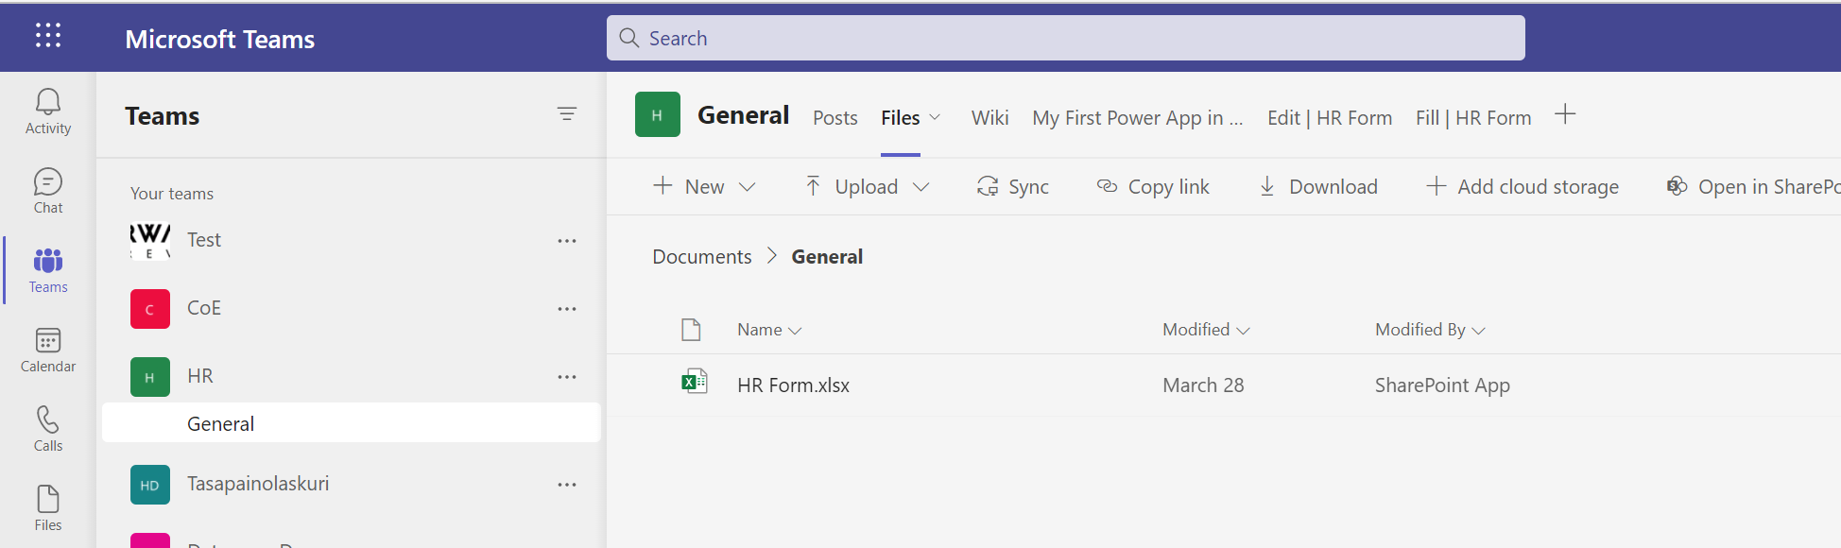Image resolution: width=1841 pixels, height=548 pixels.
Task: Click the Download button
Action: pos(1318,187)
